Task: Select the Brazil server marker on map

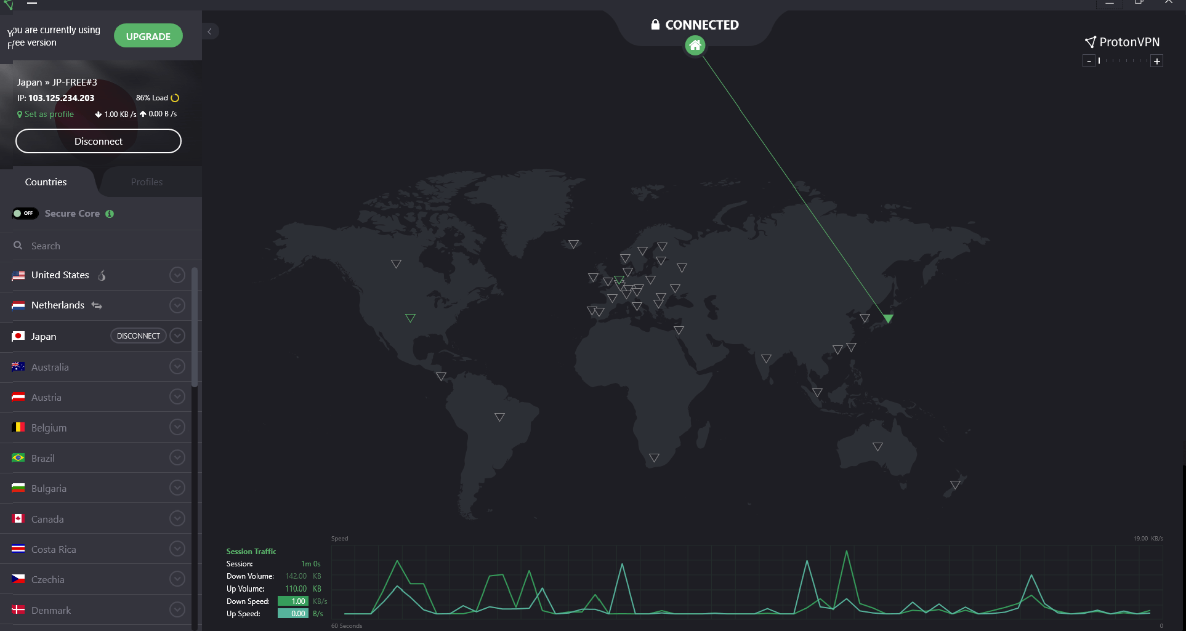Action: click(x=499, y=417)
